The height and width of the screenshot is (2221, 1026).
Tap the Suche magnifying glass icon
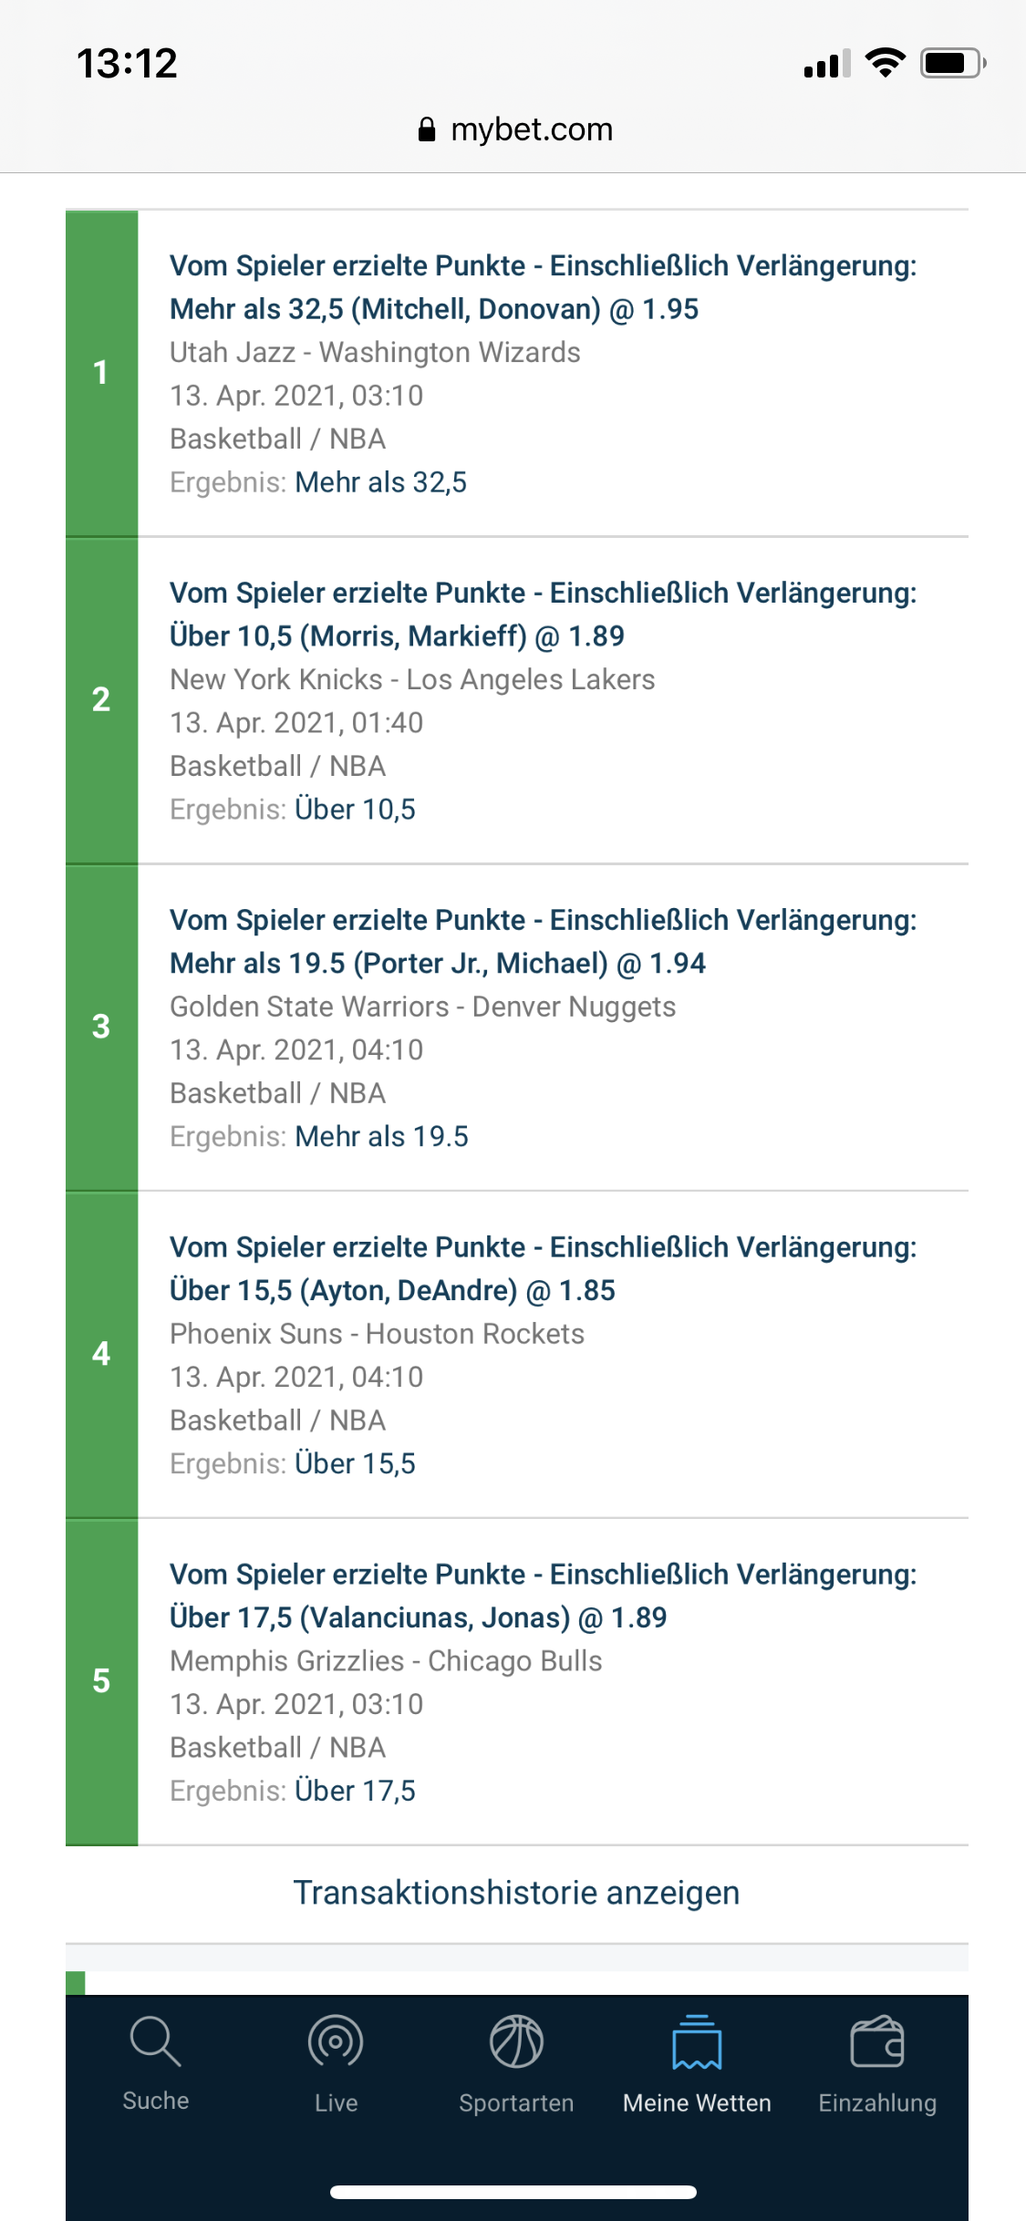pos(155,2041)
